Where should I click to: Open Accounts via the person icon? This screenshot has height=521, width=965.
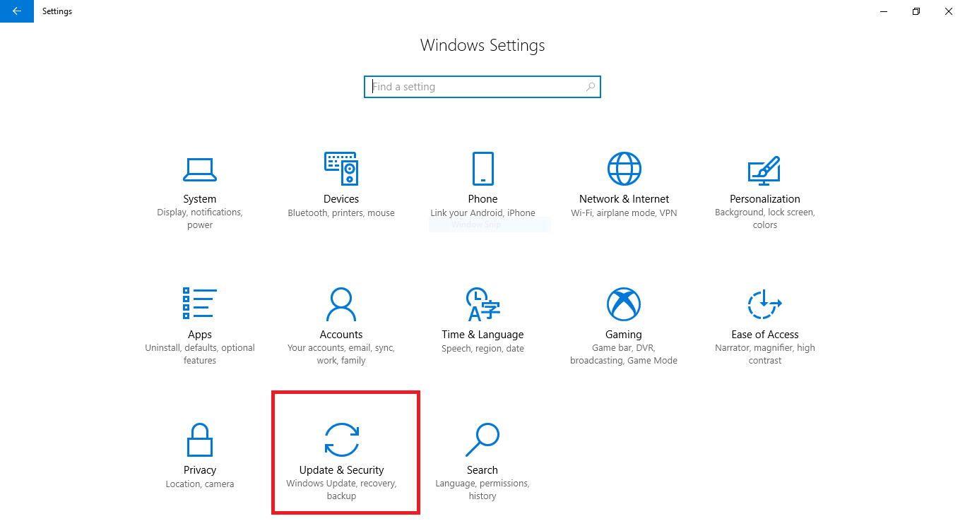(x=341, y=304)
